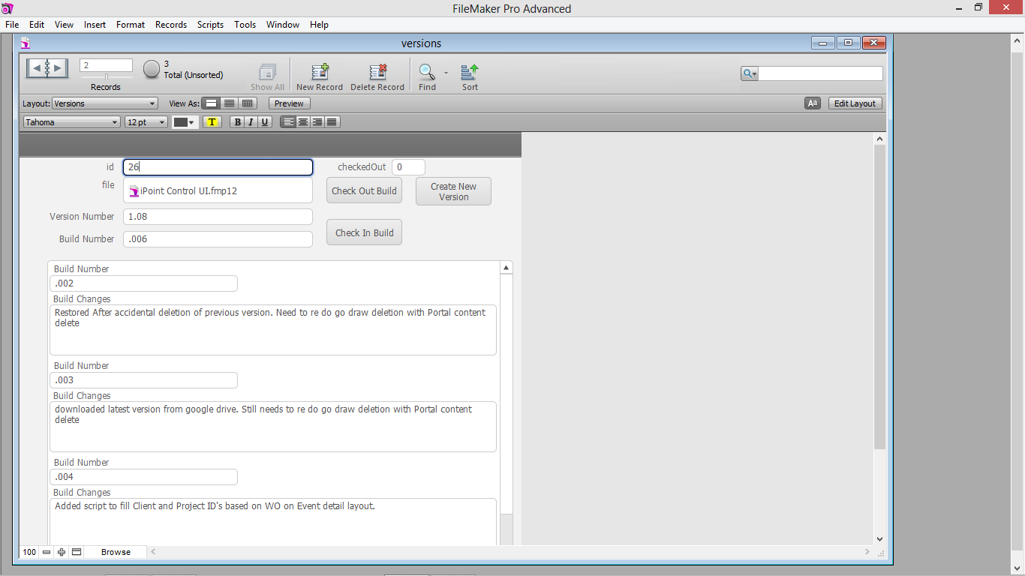The width and height of the screenshot is (1025, 576).
Task: Open the text color swatch picker
Action: point(185,122)
